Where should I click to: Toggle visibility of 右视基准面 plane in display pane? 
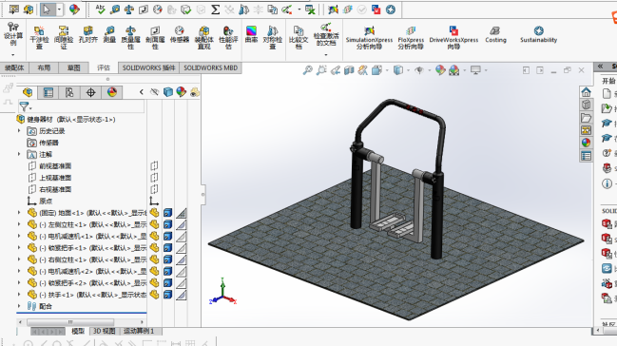[154, 189]
